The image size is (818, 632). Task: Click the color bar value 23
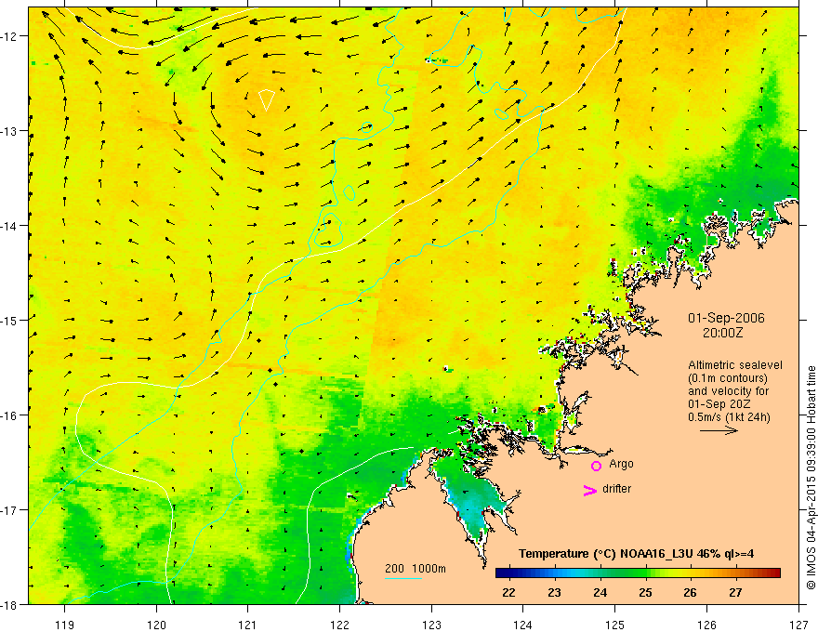coord(554,592)
